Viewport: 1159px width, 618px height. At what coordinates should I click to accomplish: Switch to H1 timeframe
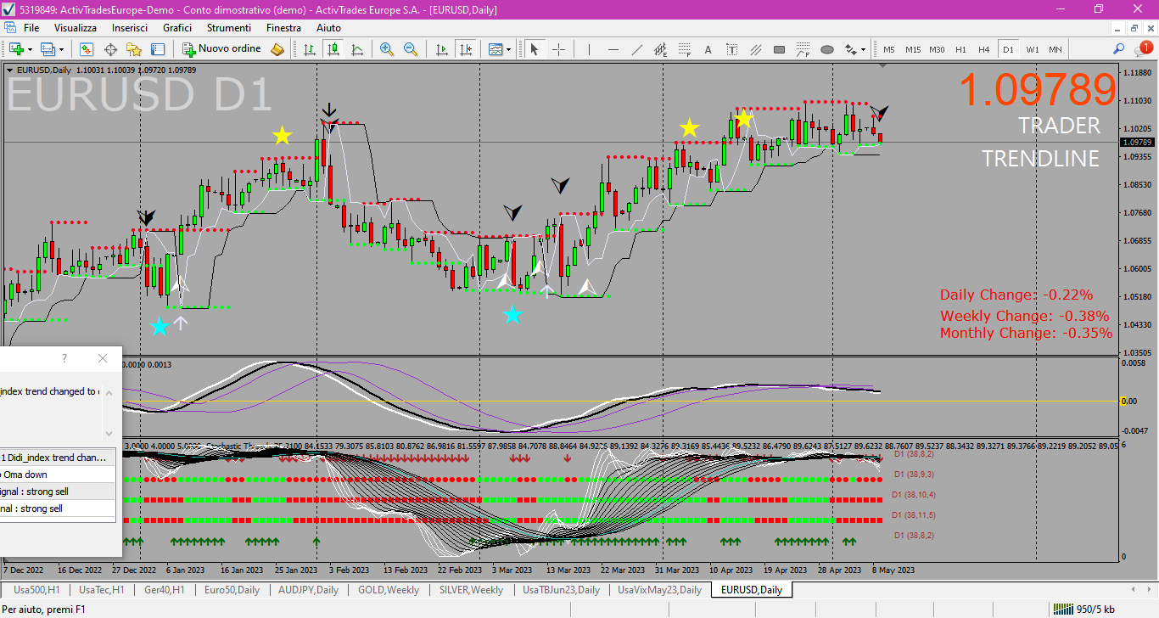[960, 49]
